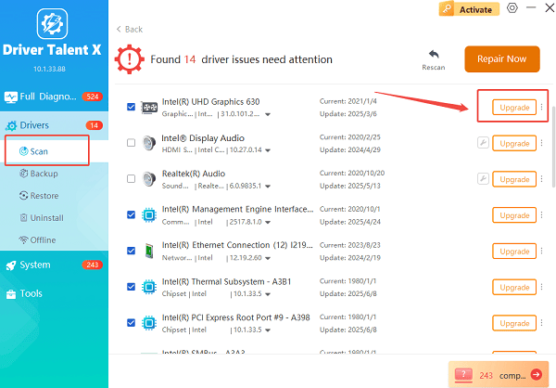
Task: Check the Intel Display Audio checkbox
Action: (x=131, y=143)
